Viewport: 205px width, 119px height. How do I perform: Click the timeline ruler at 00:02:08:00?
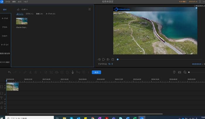point(83,79)
